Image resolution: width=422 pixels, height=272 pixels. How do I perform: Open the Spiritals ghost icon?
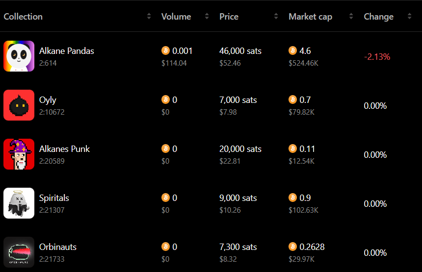(x=19, y=203)
